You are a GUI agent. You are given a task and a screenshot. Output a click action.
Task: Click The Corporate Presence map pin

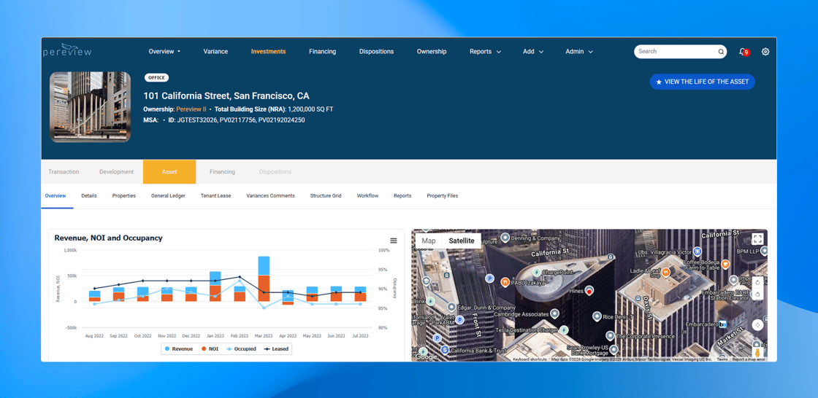tap(610, 335)
